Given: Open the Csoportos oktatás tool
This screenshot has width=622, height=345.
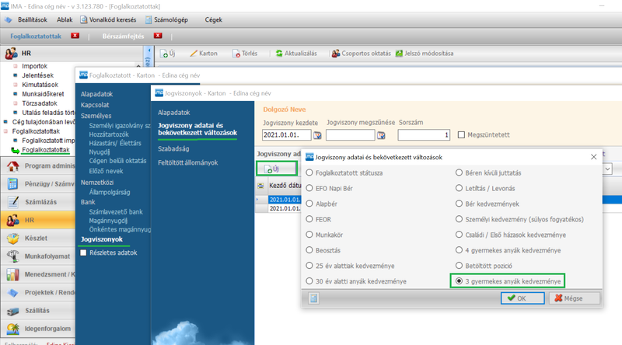Looking at the screenshot, I should point(336,54).
